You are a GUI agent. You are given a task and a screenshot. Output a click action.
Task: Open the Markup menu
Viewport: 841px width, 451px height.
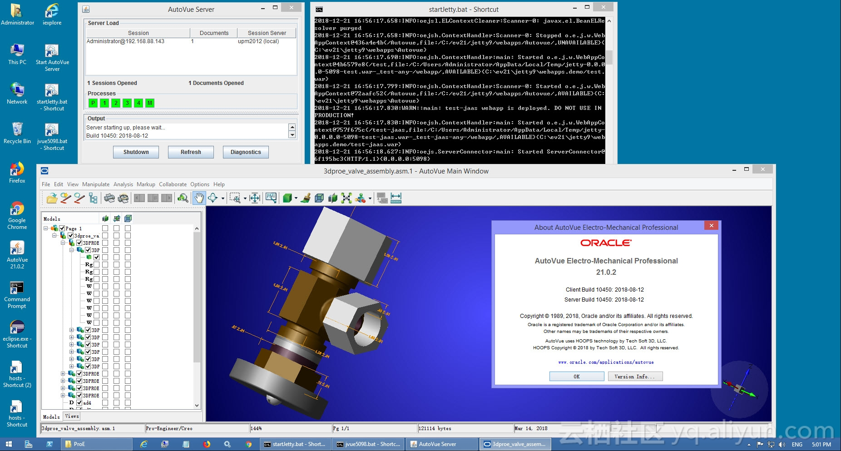point(146,184)
